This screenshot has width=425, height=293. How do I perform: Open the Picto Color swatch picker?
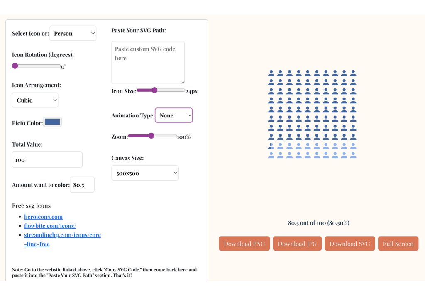(x=52, y=122)
